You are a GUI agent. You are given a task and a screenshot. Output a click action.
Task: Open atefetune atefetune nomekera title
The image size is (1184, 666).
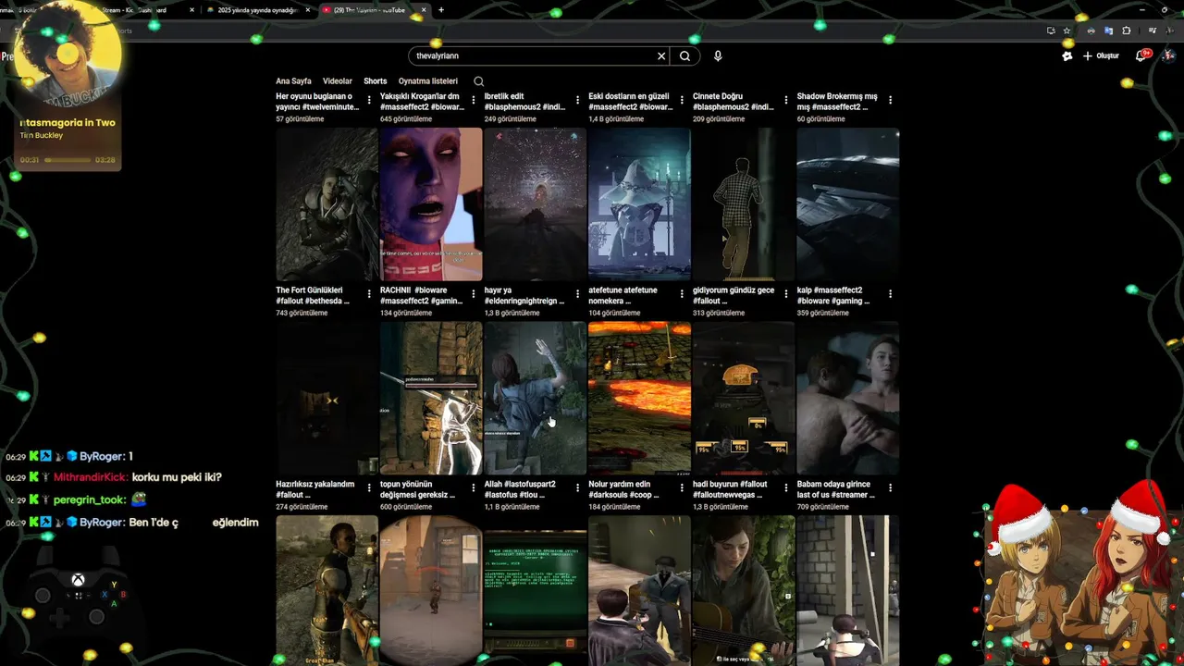(623, 295)
